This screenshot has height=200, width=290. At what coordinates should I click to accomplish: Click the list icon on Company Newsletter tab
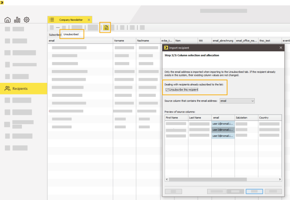click(x=52, y=19)
